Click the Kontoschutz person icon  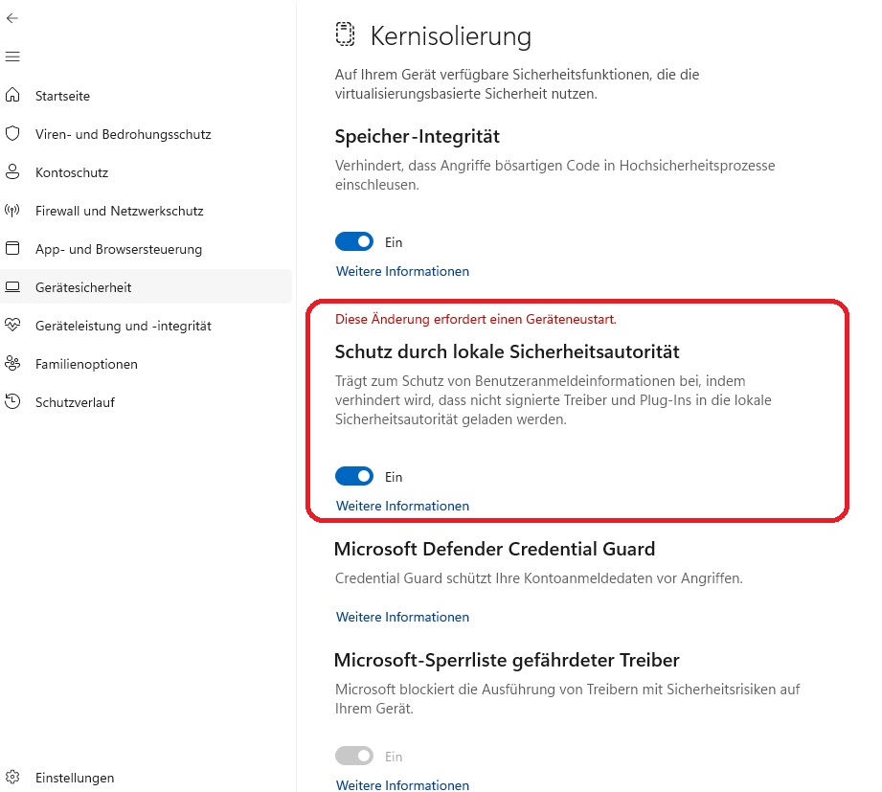pos(12,172)
